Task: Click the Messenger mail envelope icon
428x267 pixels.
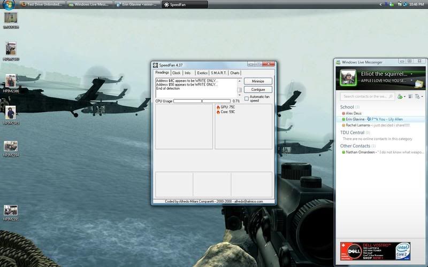Action: click(417, 83)
